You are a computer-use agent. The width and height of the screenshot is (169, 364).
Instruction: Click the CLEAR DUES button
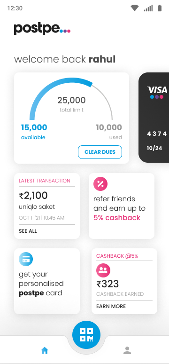click(100, 152)
